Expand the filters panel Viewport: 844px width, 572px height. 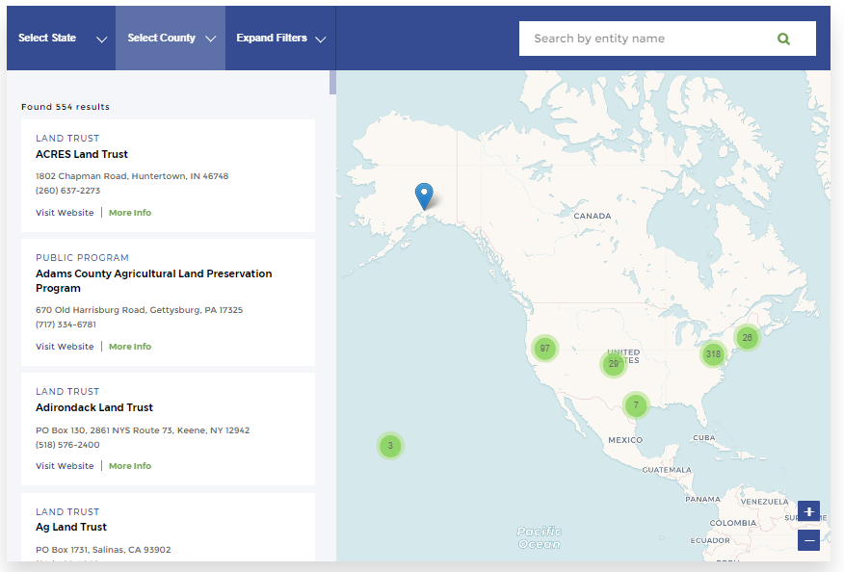(x=280, y=39)
